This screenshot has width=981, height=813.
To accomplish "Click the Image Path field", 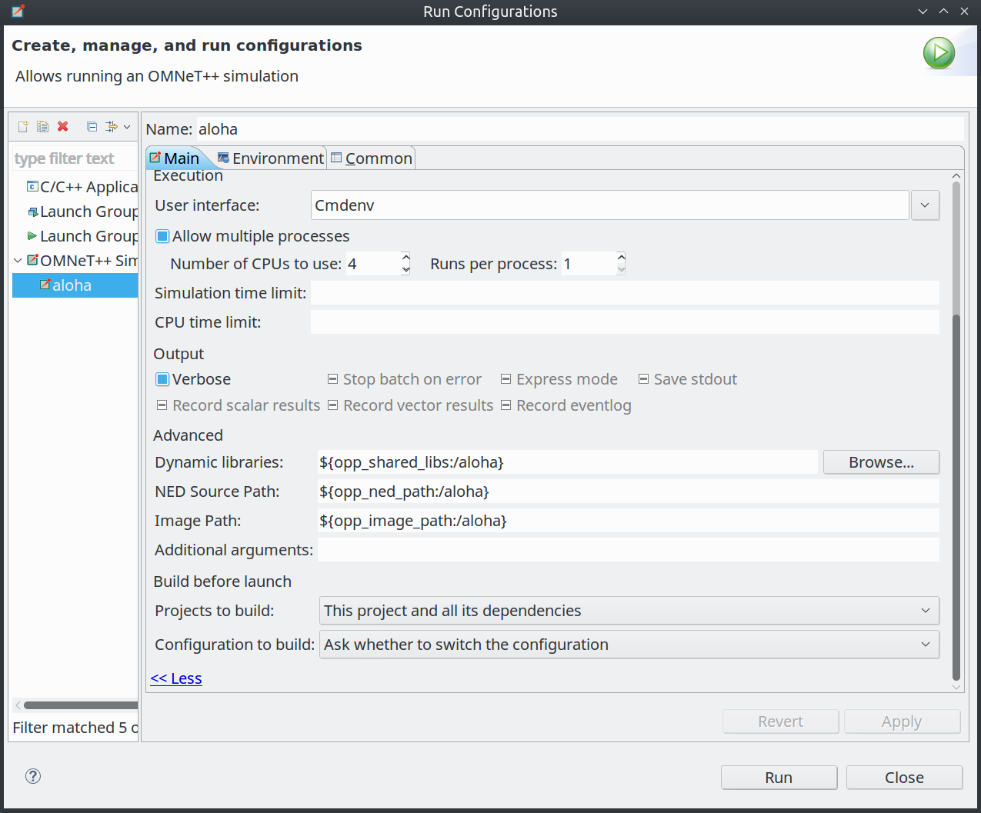I will coord(629,521).
